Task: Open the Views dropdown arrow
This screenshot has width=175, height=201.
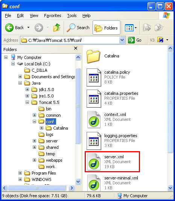Action: 136,28
